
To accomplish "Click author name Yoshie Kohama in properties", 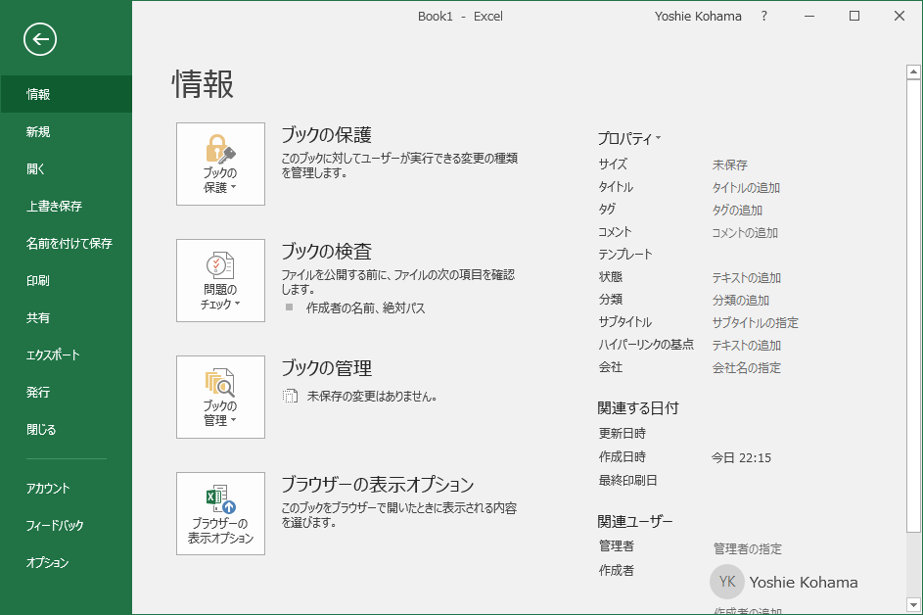I will click(x=804, y=582).
